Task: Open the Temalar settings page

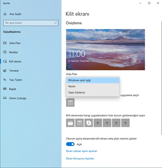Action: tap(14, 71)
